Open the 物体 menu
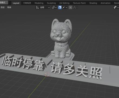119x98 pixels. (x=9, y=7)
